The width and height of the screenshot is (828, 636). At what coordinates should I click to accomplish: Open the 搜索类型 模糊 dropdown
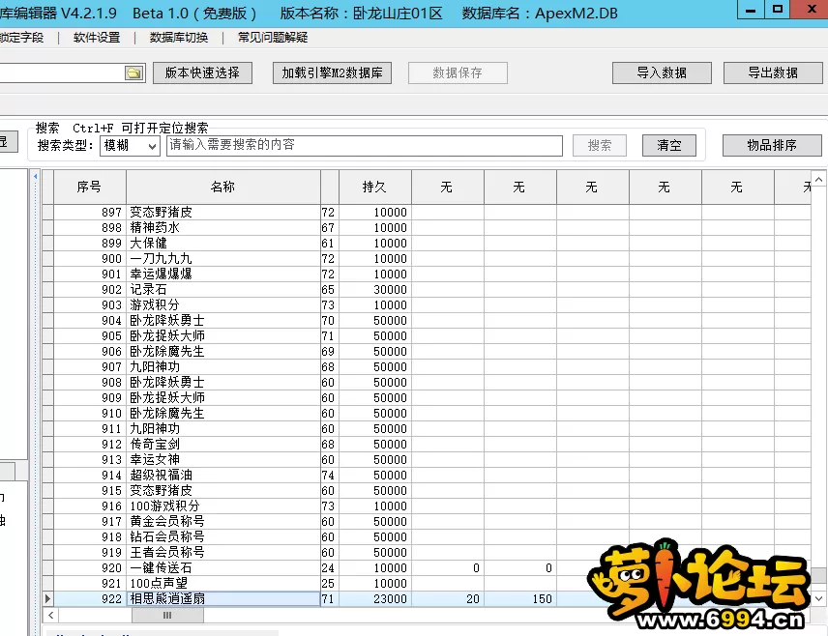[130, 145]
